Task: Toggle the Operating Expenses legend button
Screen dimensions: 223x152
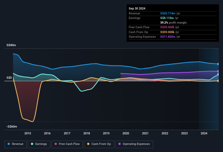Action: click(x=134, y=144)
